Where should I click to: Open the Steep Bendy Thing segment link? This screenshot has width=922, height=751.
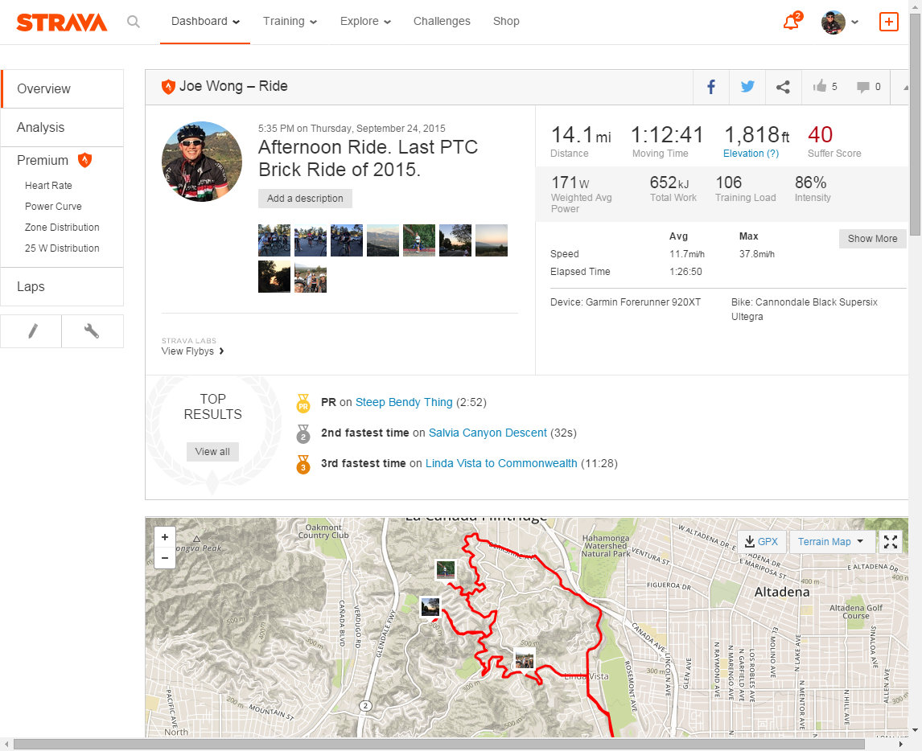tap(404, 402)
